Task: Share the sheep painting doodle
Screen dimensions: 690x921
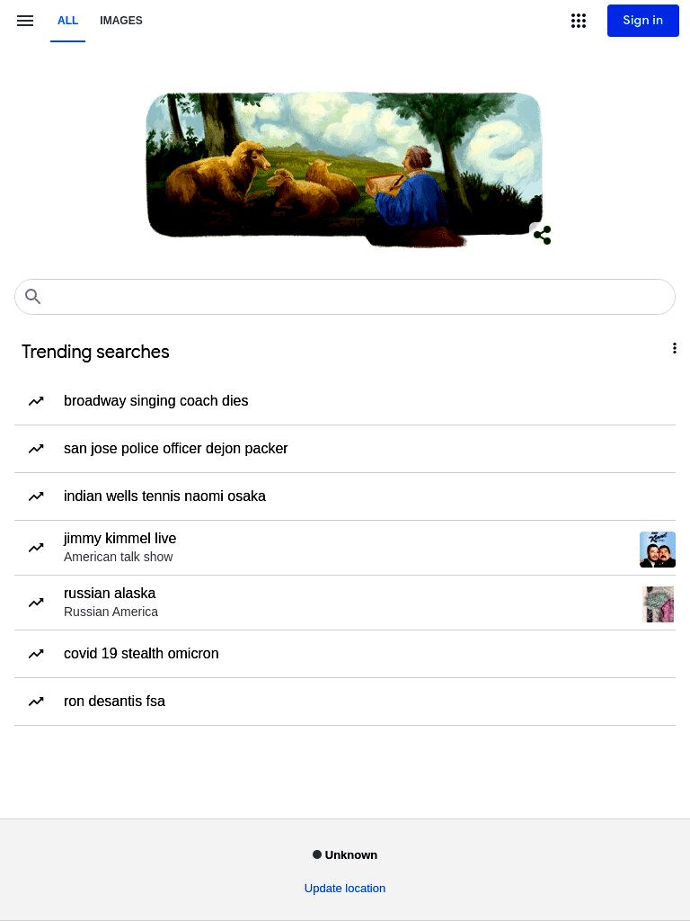Action: coord(542,235)
